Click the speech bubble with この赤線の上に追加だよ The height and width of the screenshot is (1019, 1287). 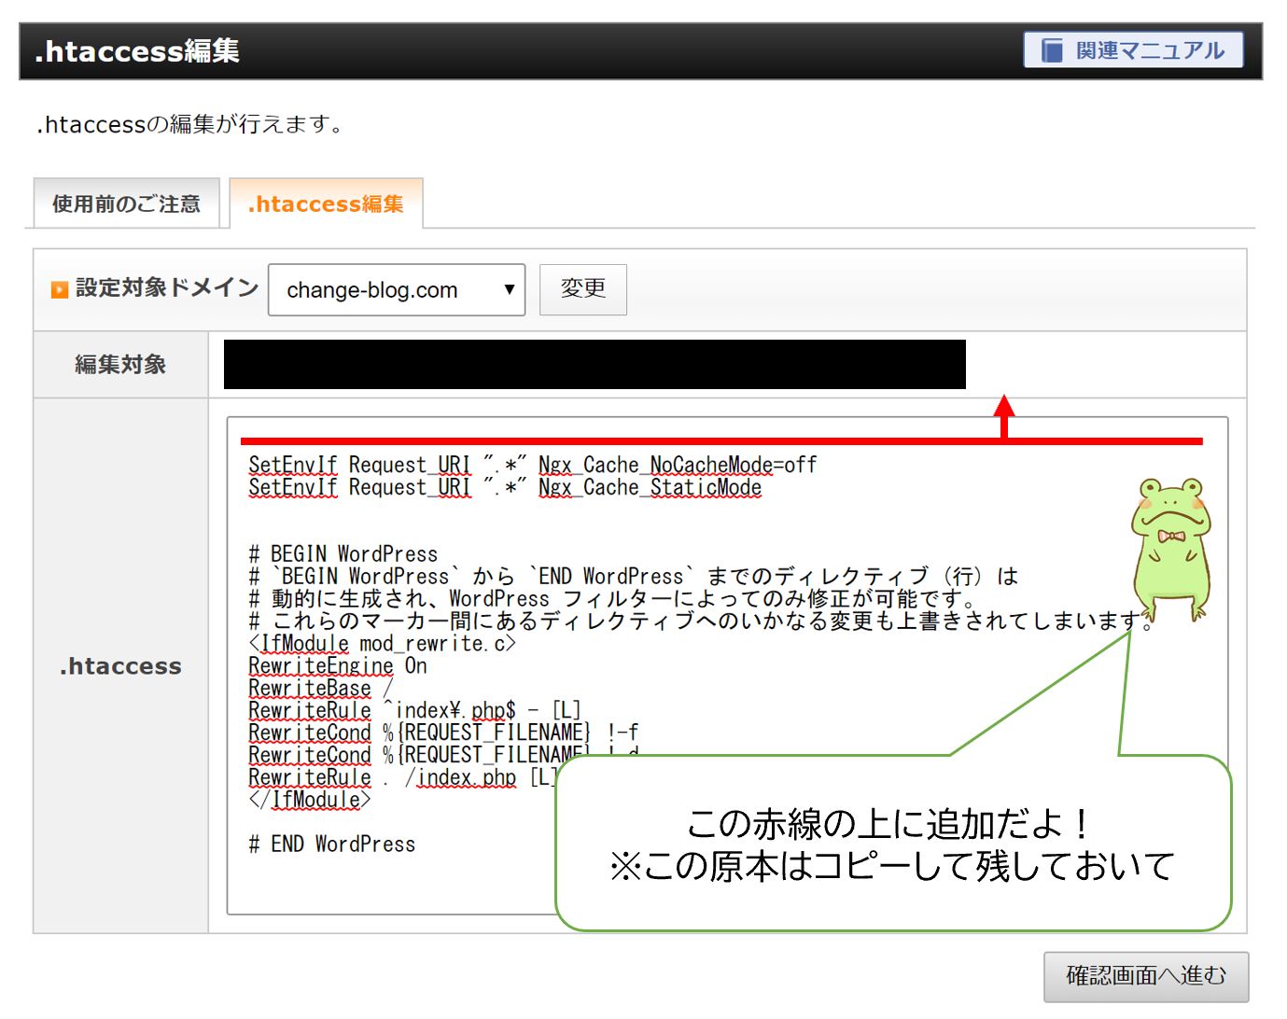click(x=892, y=845)
